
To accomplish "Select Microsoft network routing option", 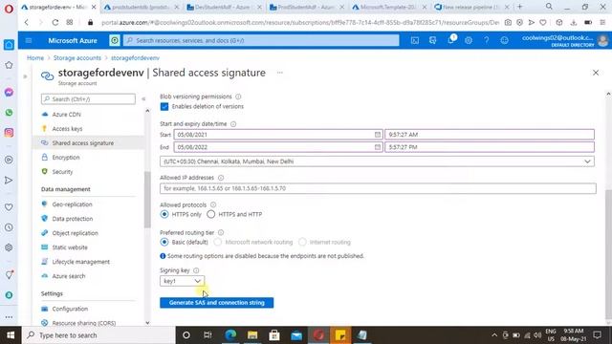I will point(218,242).
